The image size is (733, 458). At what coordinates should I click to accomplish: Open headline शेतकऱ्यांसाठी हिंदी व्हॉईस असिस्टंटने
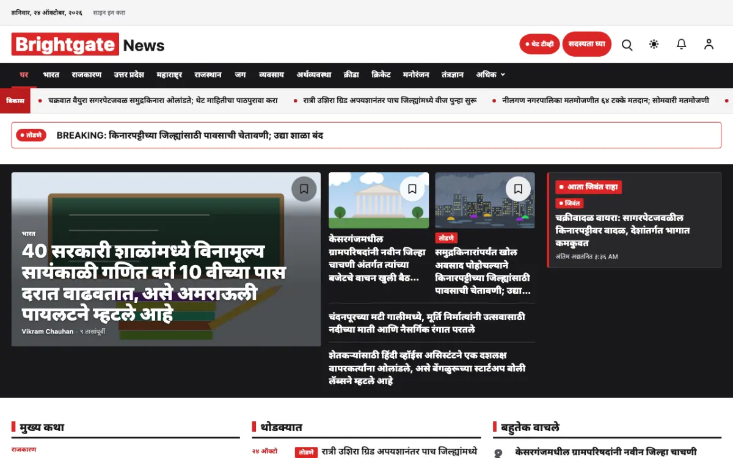[x=427, y=368]
